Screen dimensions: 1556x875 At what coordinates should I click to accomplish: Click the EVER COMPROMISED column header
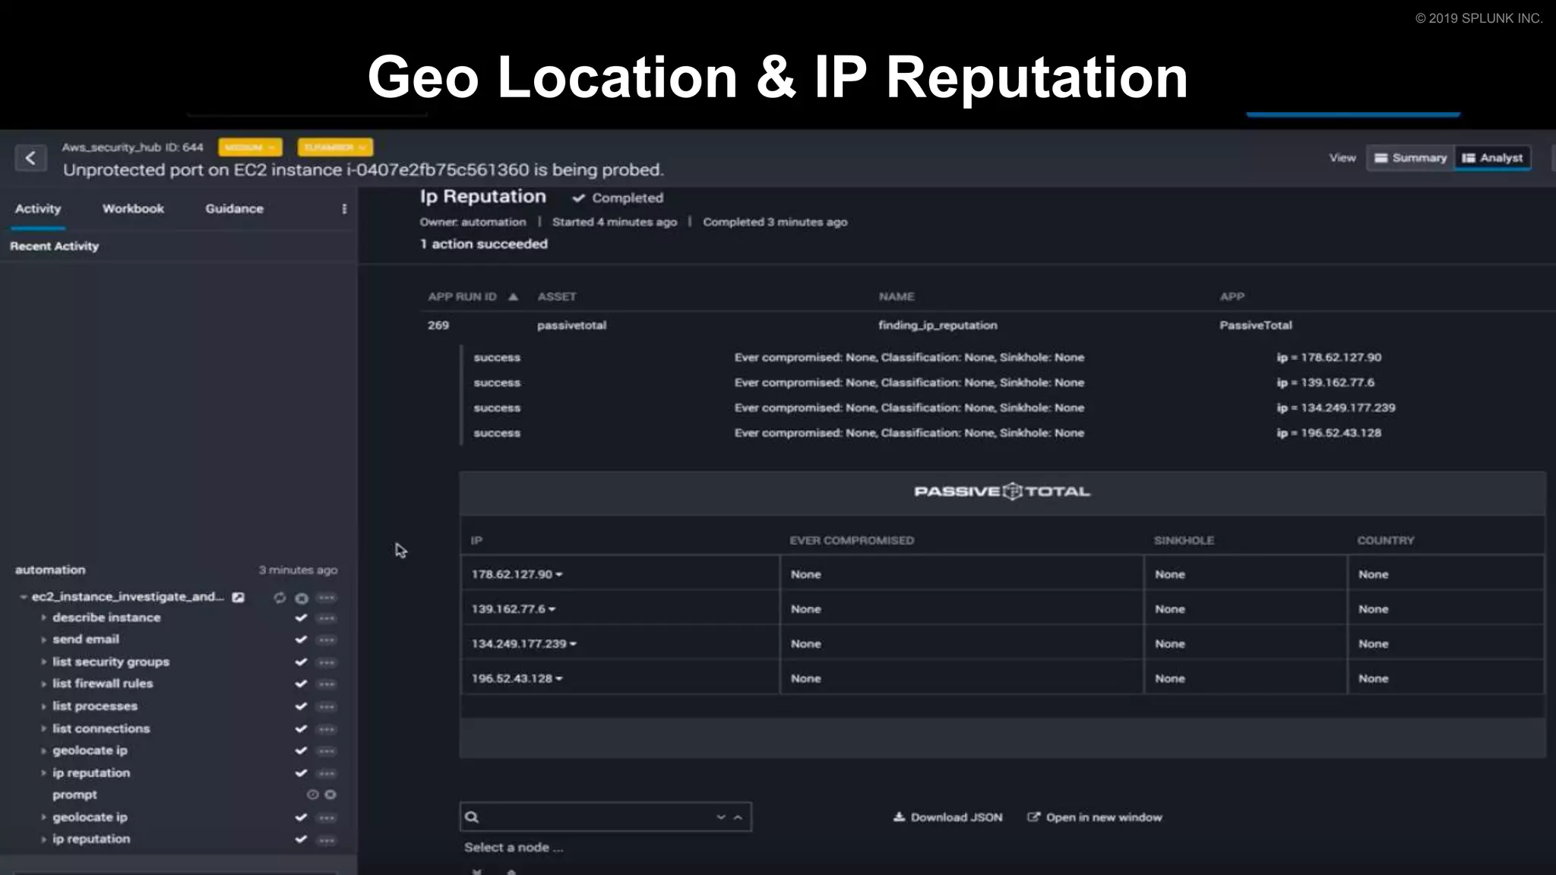[852, 541]
